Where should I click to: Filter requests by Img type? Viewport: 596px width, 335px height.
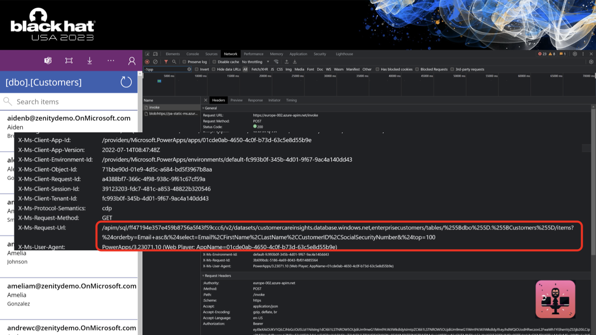[289, 69]
